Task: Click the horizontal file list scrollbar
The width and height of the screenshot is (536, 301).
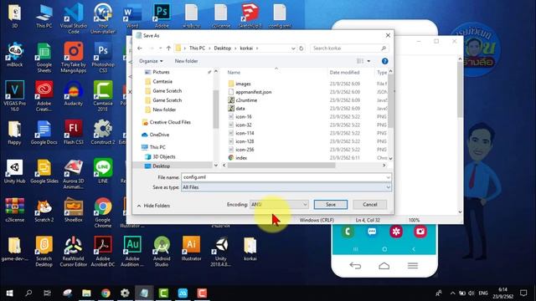Action: [x=281, y=166]
